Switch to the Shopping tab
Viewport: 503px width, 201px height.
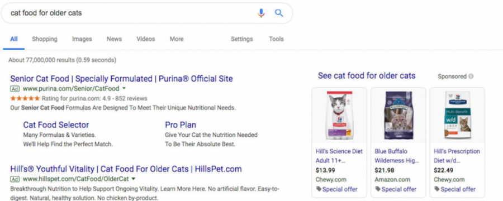point(45,39)
